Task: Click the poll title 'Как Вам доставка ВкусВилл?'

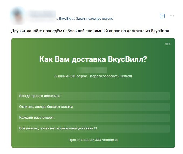Action: click(x=93, y=59)
